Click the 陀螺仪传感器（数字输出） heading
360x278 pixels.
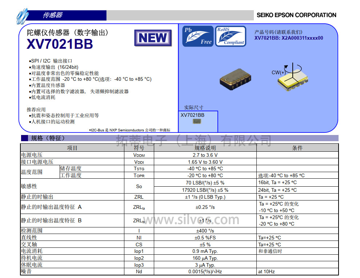pyautogui.click(x=67, y=33)
